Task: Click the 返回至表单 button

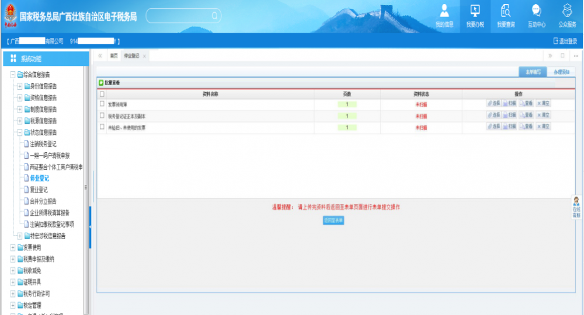Action: pyautogui.click(x=333, y=220)
